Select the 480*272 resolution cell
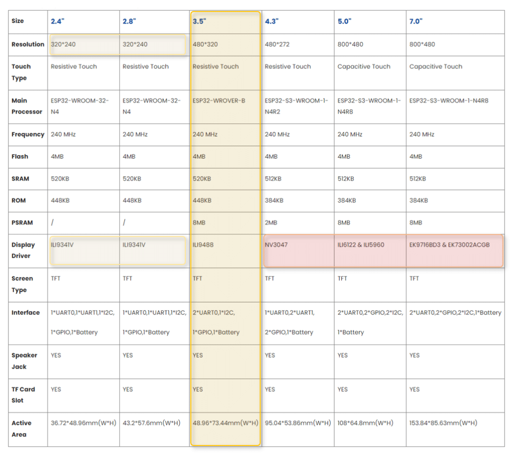 tap(277, 44)
